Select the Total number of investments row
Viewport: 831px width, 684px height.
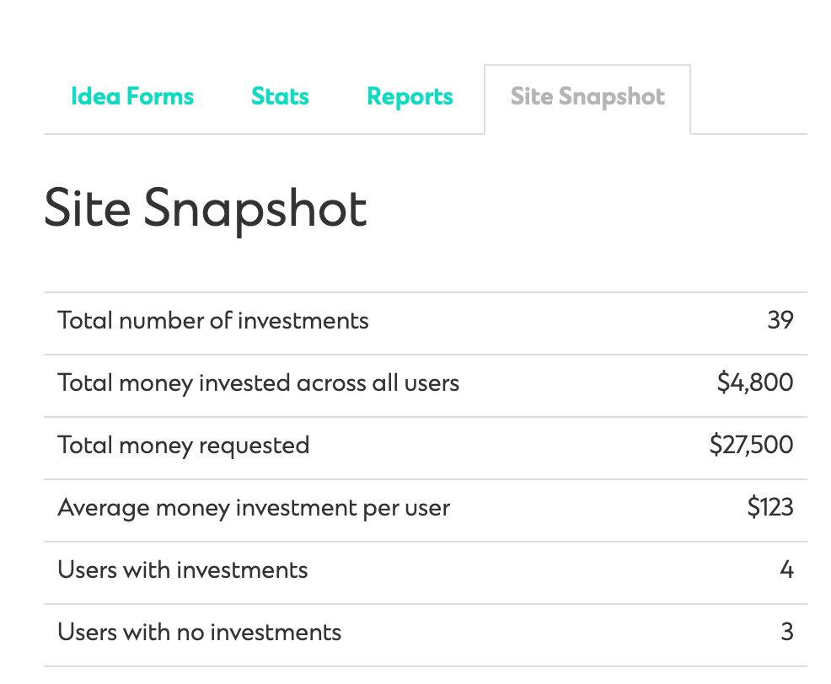[x=425, y=323]
